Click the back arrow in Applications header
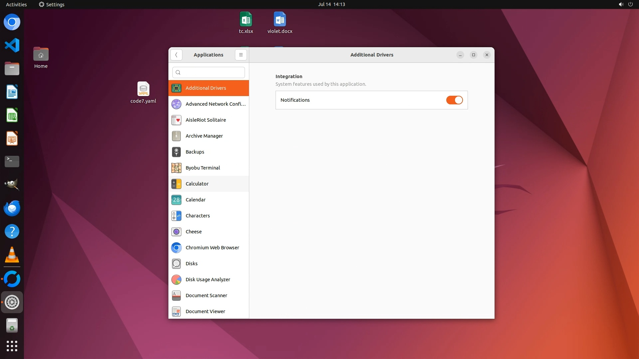The height and width of the screenshot is (359, 639). point(176,55)
